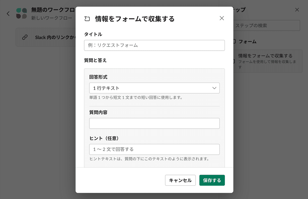308x199 pixels.
Task: Click the form icon beside dialog title
Action: [x=87, y=19]
